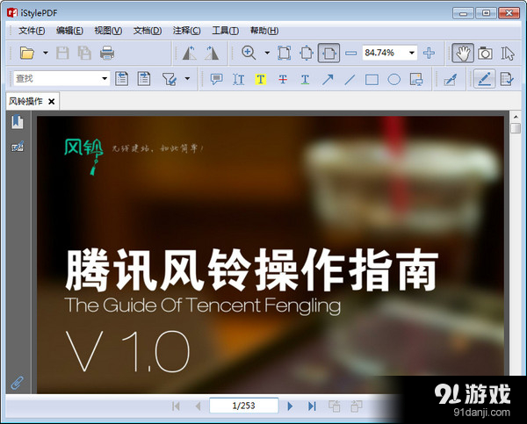Viewport: 527px width, 424px height.
Task: Print the document with printer icon
Action: tap(107, 53)
